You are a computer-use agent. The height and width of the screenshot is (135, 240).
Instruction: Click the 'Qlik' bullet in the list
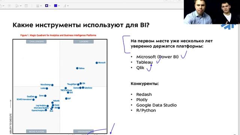(x=140, y=67)
